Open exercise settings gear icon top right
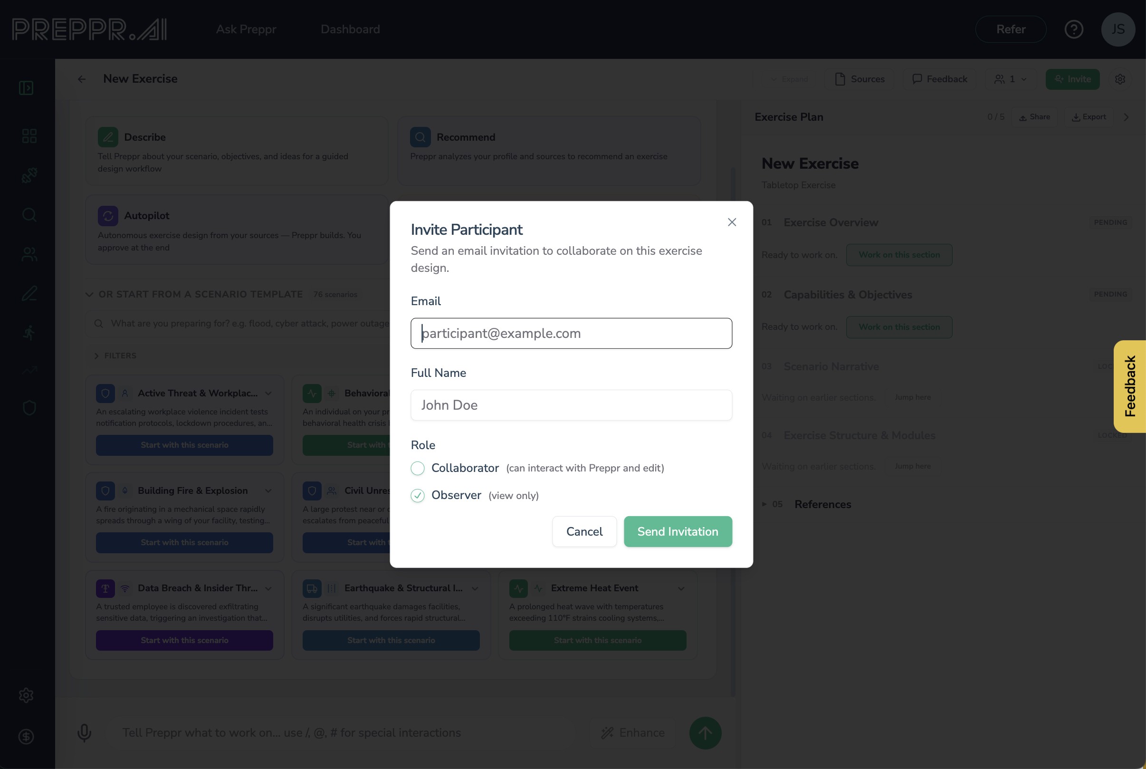The height and width of the screenshot is (769, 1146). [x=1120, y=79]
